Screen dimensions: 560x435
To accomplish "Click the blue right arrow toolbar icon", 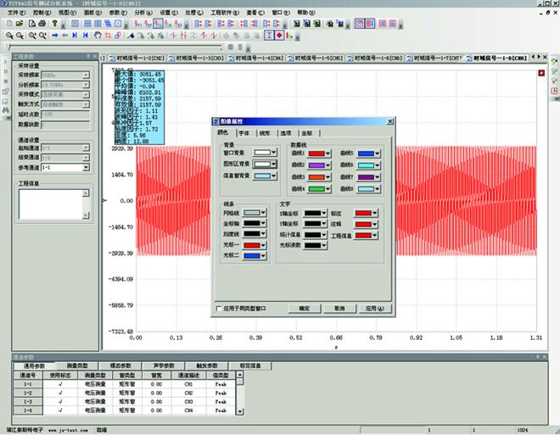I will (x=54, y=36).
